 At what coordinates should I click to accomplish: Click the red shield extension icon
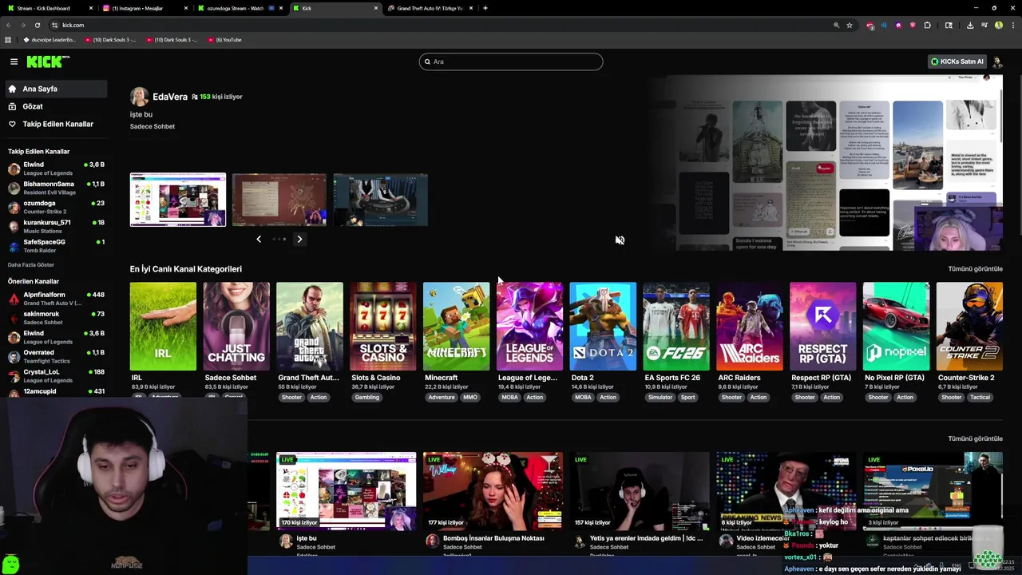tap(913, 25)
